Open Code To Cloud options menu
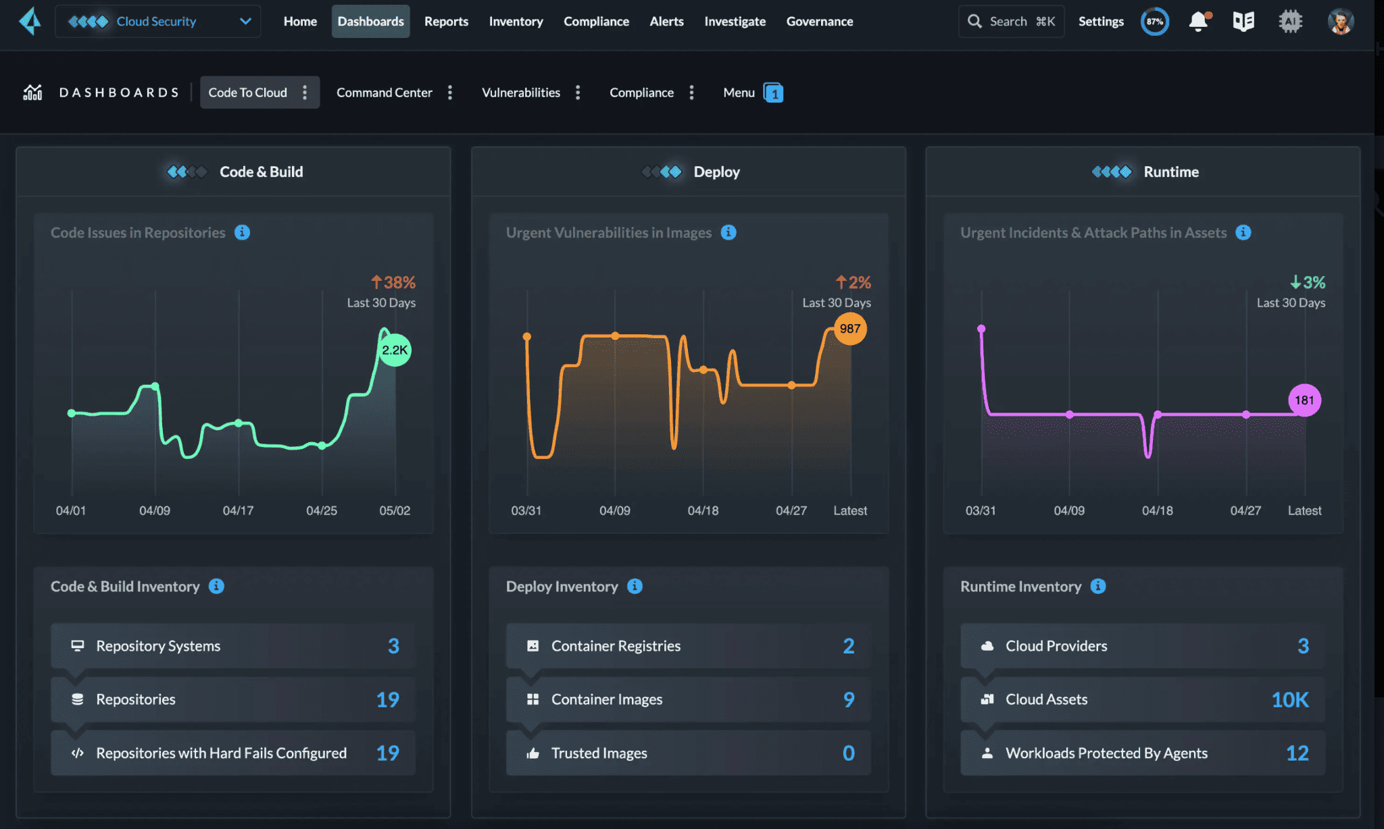1384x829 pixels. pyautogui.click(x=305, y=92)
